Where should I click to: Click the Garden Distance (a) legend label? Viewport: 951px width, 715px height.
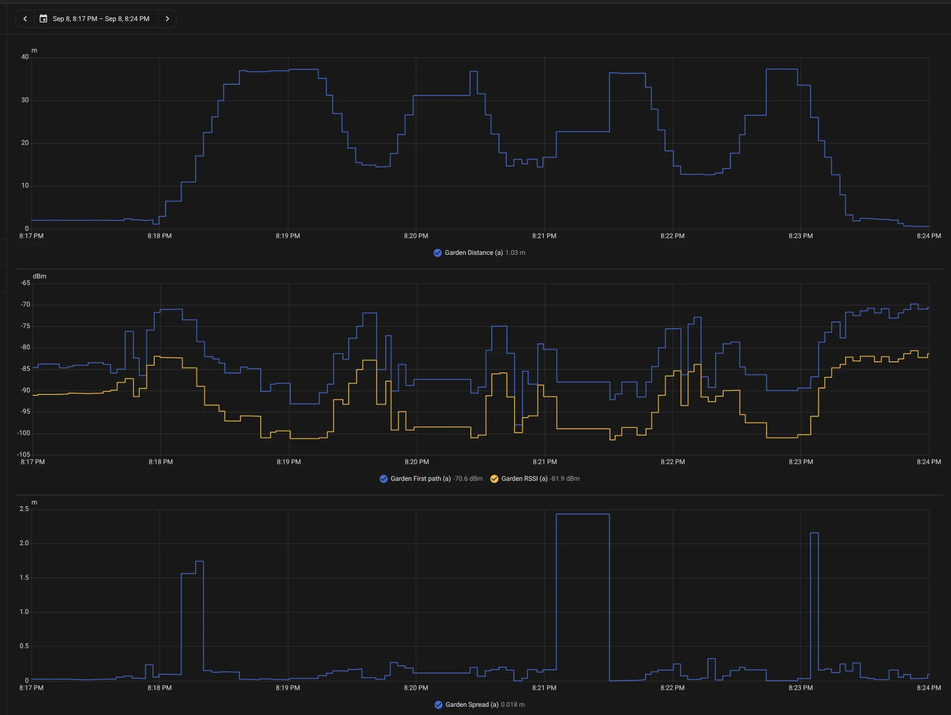pos(474,253)
